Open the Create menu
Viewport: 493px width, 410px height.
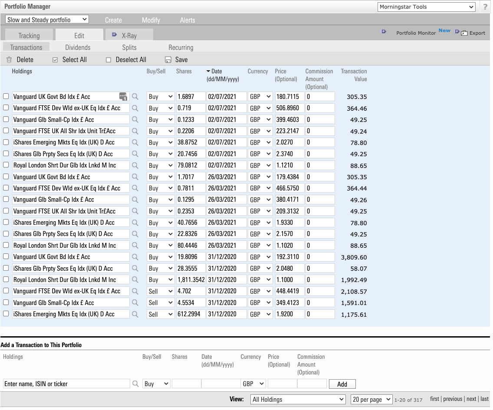coord(113,20)
